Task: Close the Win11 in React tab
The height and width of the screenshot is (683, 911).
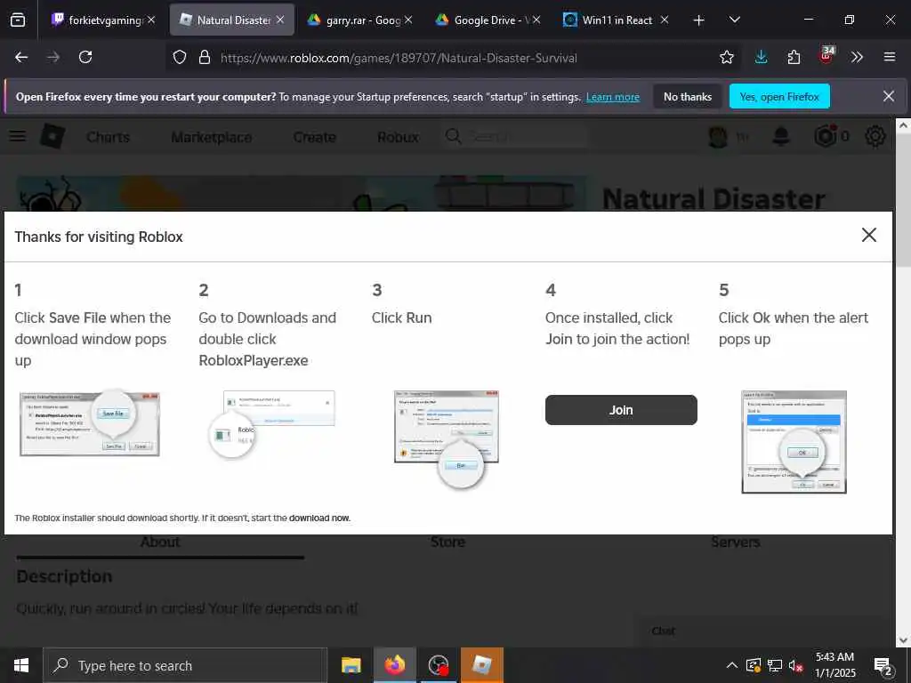Action: pos(665,20)
